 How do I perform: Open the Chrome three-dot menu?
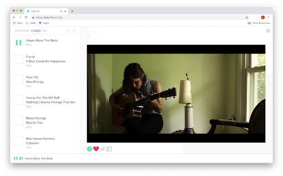(x=269, y=17)
